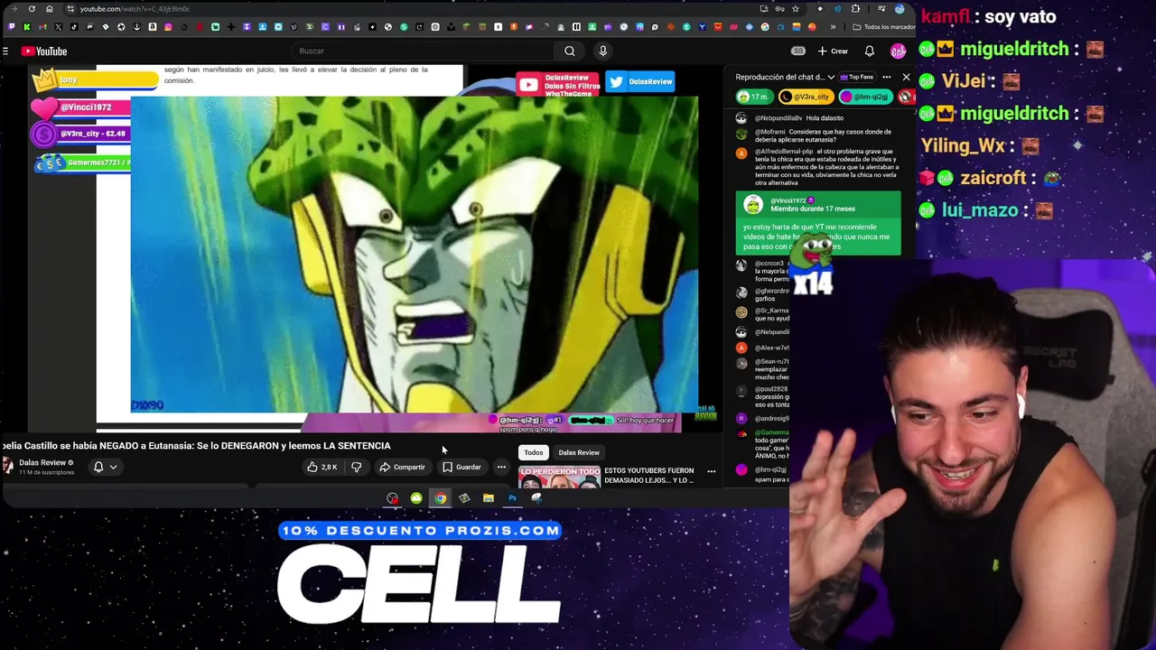Click the @NebpandillaBv Hola dalasito message
Image resolution: width=1156 pixels, height=650 pixels.
coord(817,118)
